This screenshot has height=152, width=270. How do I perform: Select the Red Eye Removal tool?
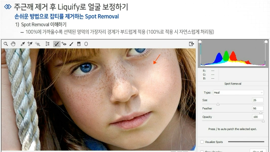[64, 44]
